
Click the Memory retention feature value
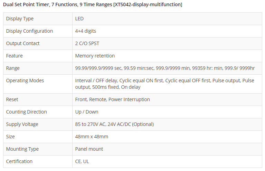point(95,56)
